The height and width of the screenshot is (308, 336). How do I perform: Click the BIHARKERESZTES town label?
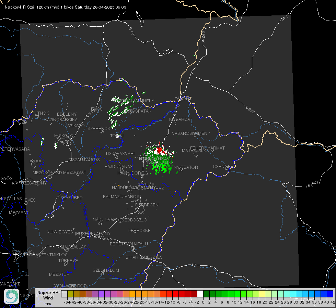(144, 257)
